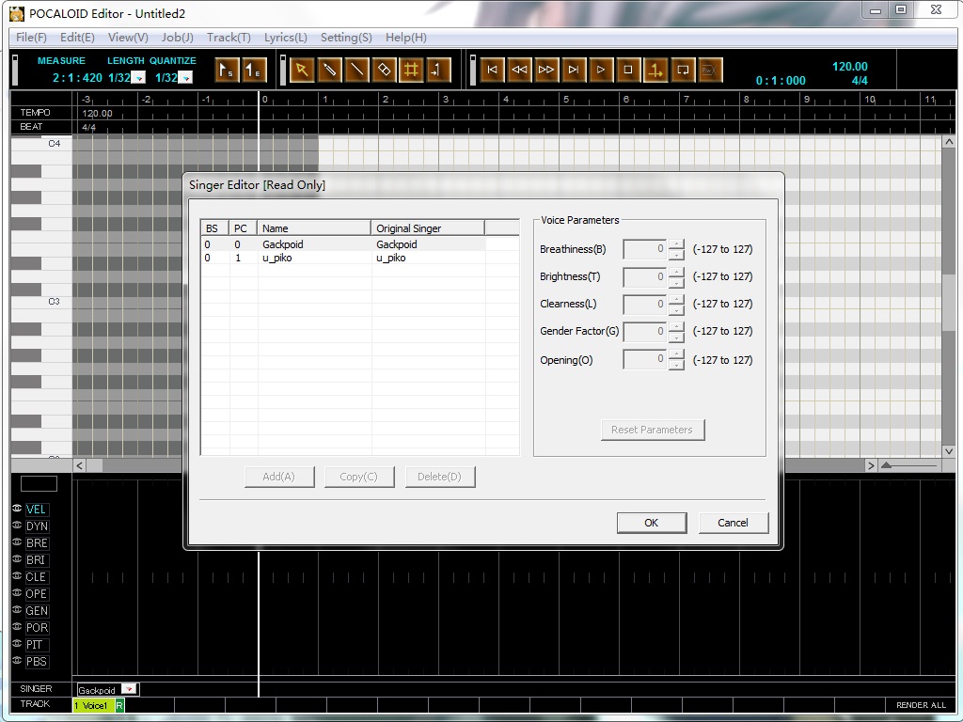963x722 pixels.
Task: Click the Brightness(T) value field
Action: click(644, 277)
